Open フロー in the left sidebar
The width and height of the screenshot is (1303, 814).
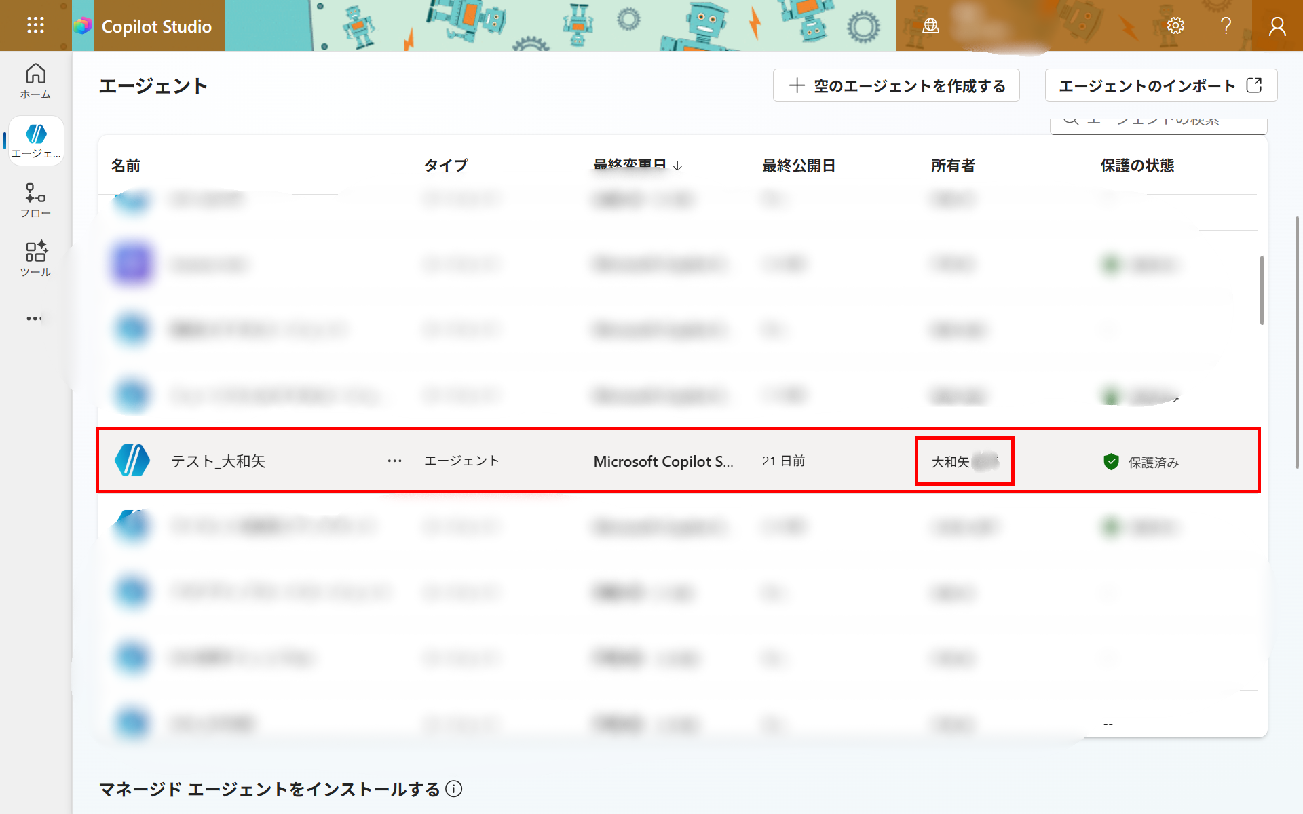point(35,200)
